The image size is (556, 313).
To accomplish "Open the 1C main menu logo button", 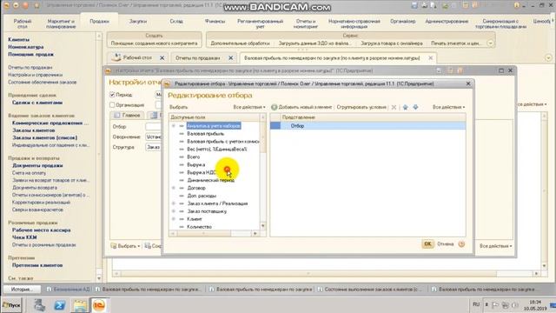I will (6, 6).
